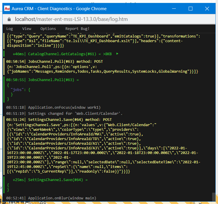The width and height of the screenshot is (218, 204).
Task: Minimize the Client Diagnostics window
Action: point(174,9)
